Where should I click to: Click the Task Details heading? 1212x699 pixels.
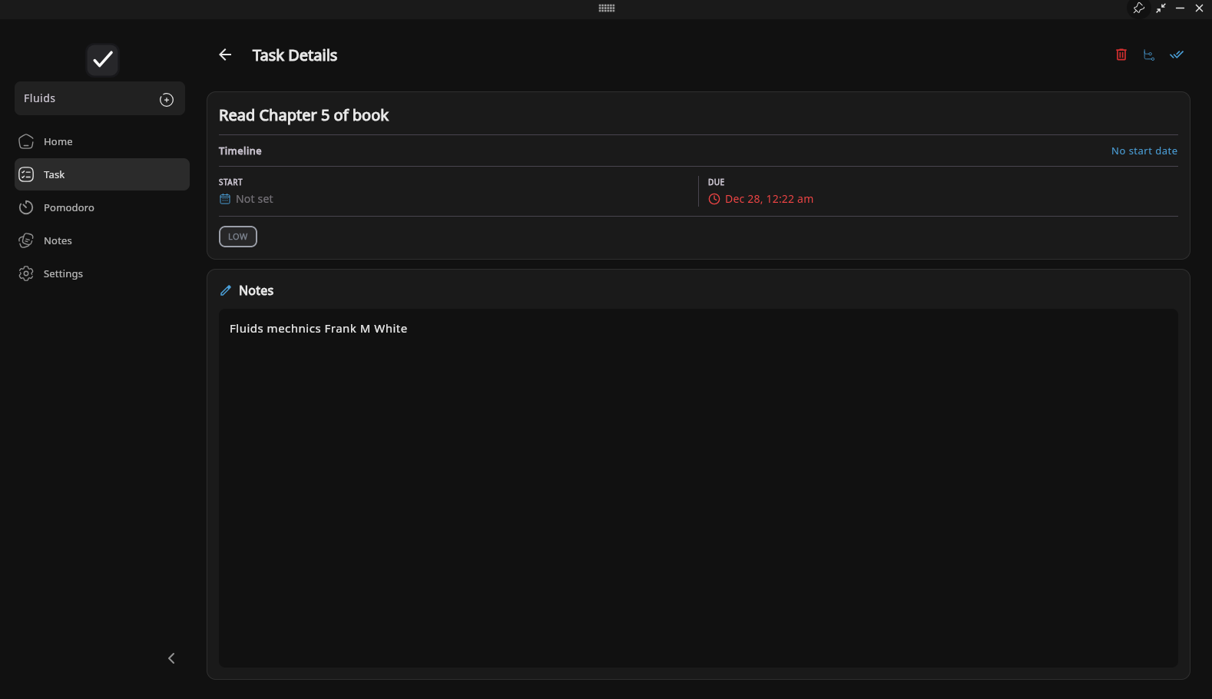295,55
